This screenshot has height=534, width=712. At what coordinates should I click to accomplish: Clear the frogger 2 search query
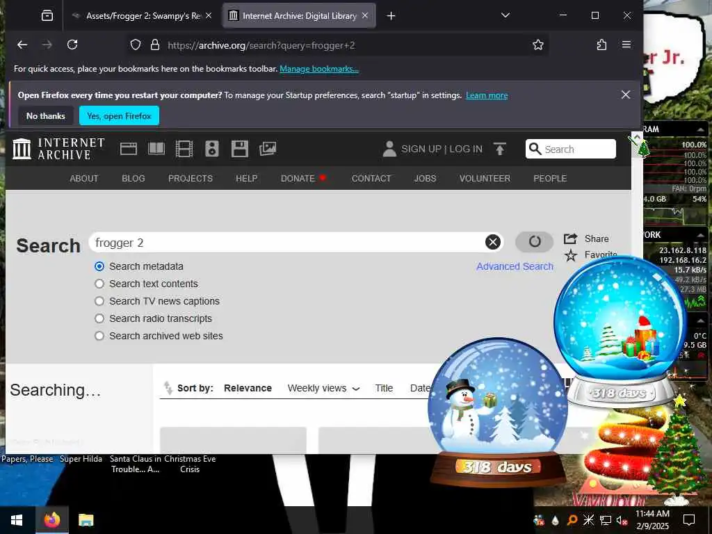tap(493, 242)
